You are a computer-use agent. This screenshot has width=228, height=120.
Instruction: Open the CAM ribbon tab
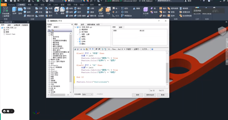(x=56, y=5)
